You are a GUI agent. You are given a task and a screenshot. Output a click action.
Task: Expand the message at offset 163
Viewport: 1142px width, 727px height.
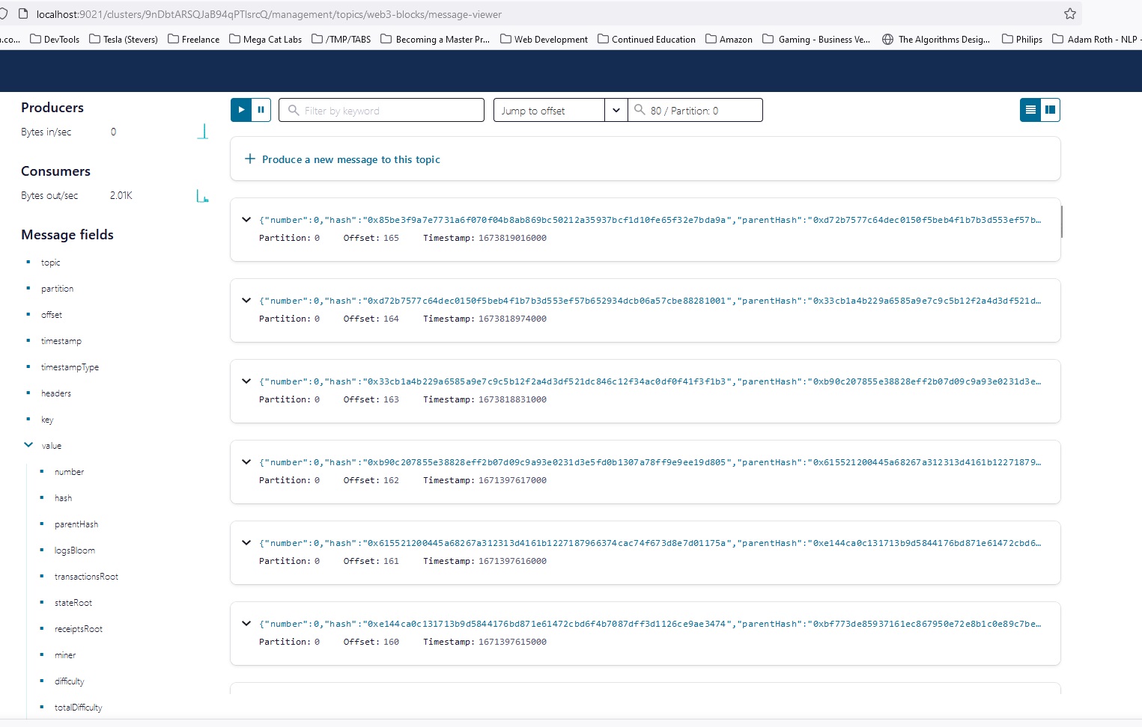246,381
